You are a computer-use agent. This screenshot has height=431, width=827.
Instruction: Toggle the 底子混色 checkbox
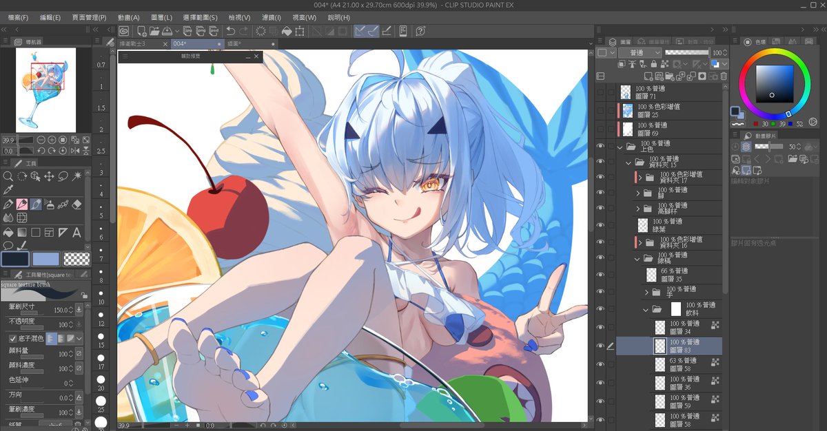[x=12, y=338]
